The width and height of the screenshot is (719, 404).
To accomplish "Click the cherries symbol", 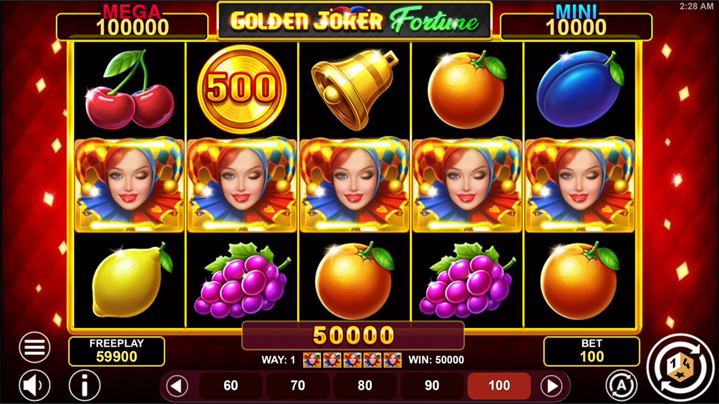I will [x=129, y=89].
